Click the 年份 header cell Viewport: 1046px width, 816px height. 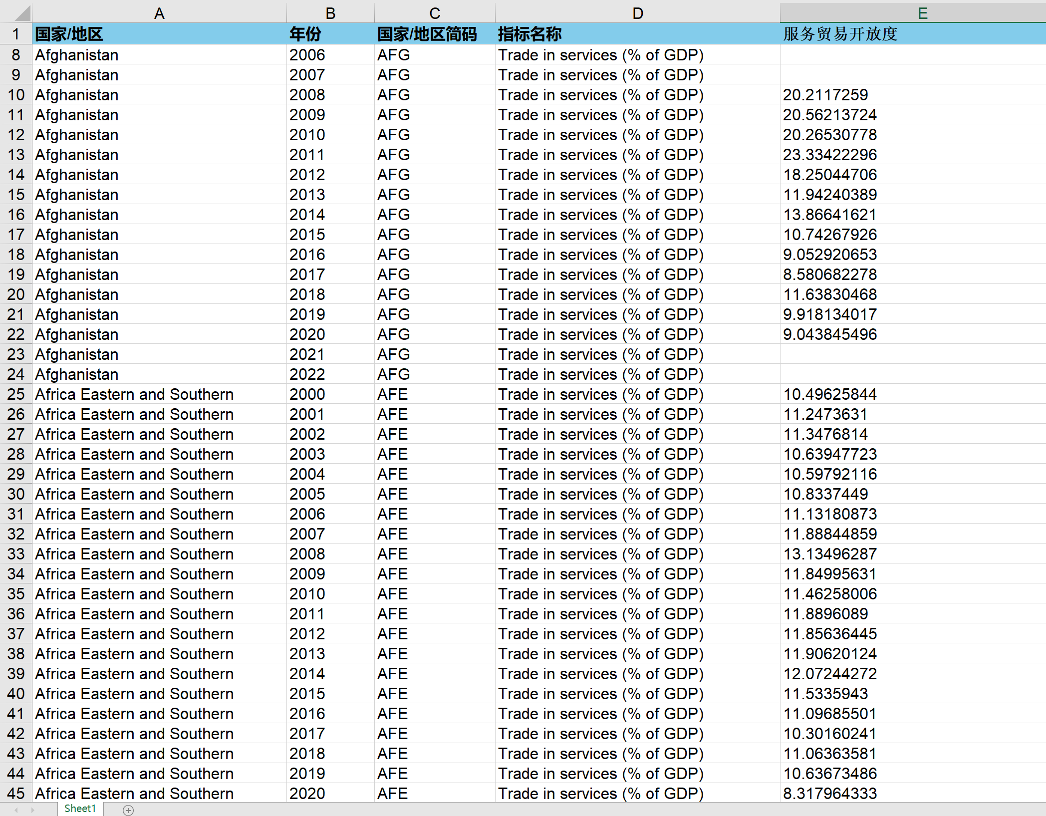(305, 34)
